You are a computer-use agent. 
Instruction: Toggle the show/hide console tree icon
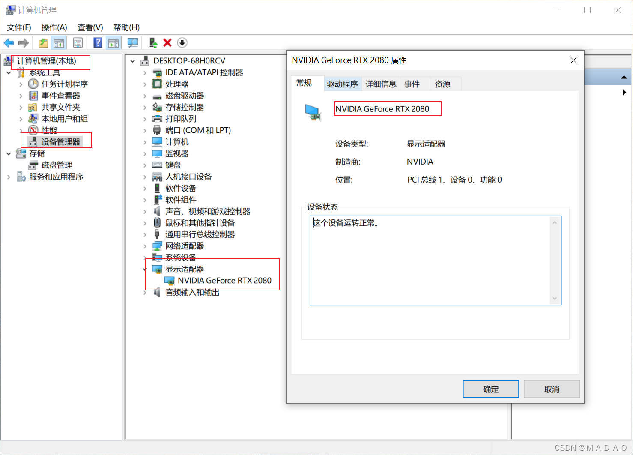pyautogui.click(x=59, y=42)
